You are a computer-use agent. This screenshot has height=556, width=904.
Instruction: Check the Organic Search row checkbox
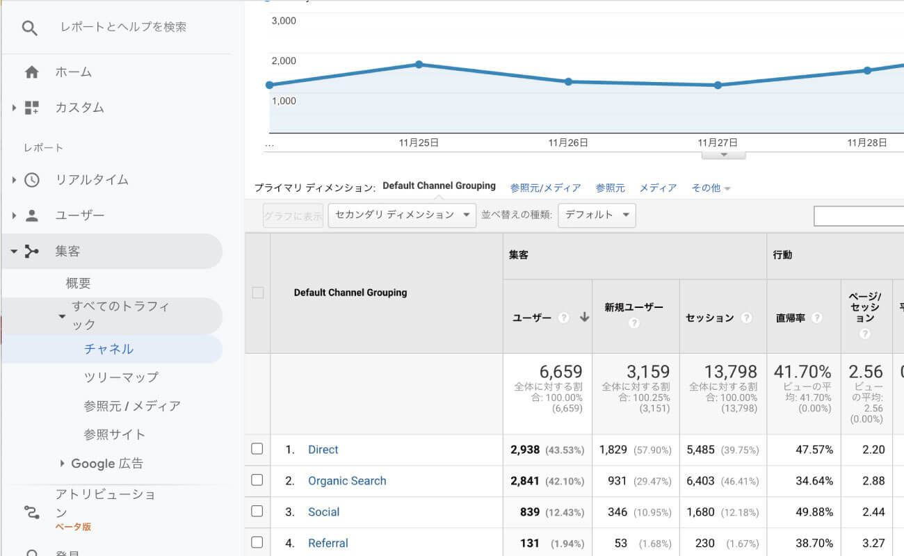(257, 480)
